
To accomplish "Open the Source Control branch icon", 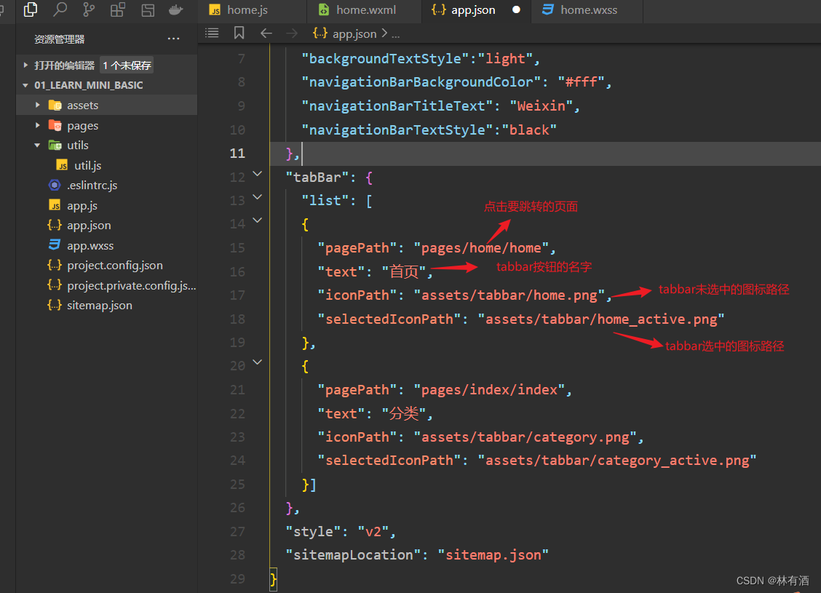I will tap(89, 9).
